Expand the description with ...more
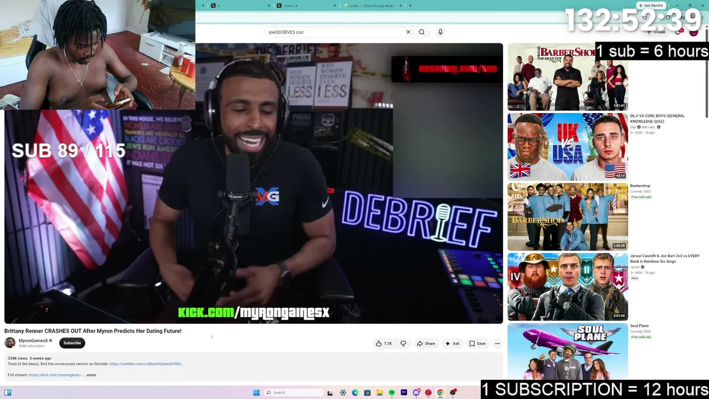709x399 pixels. click(x=90, y=375)
